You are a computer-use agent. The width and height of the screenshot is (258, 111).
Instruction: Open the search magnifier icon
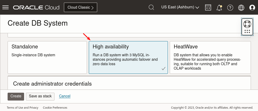click(x=151, y=7)
